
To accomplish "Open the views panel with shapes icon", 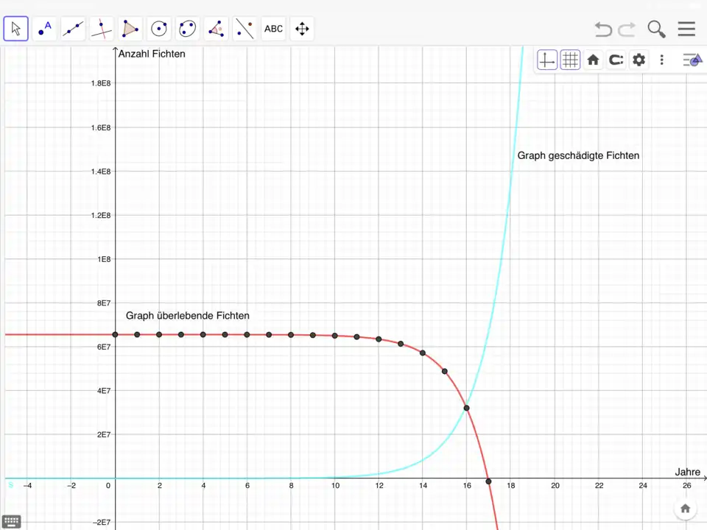I will tap(692, 60).
